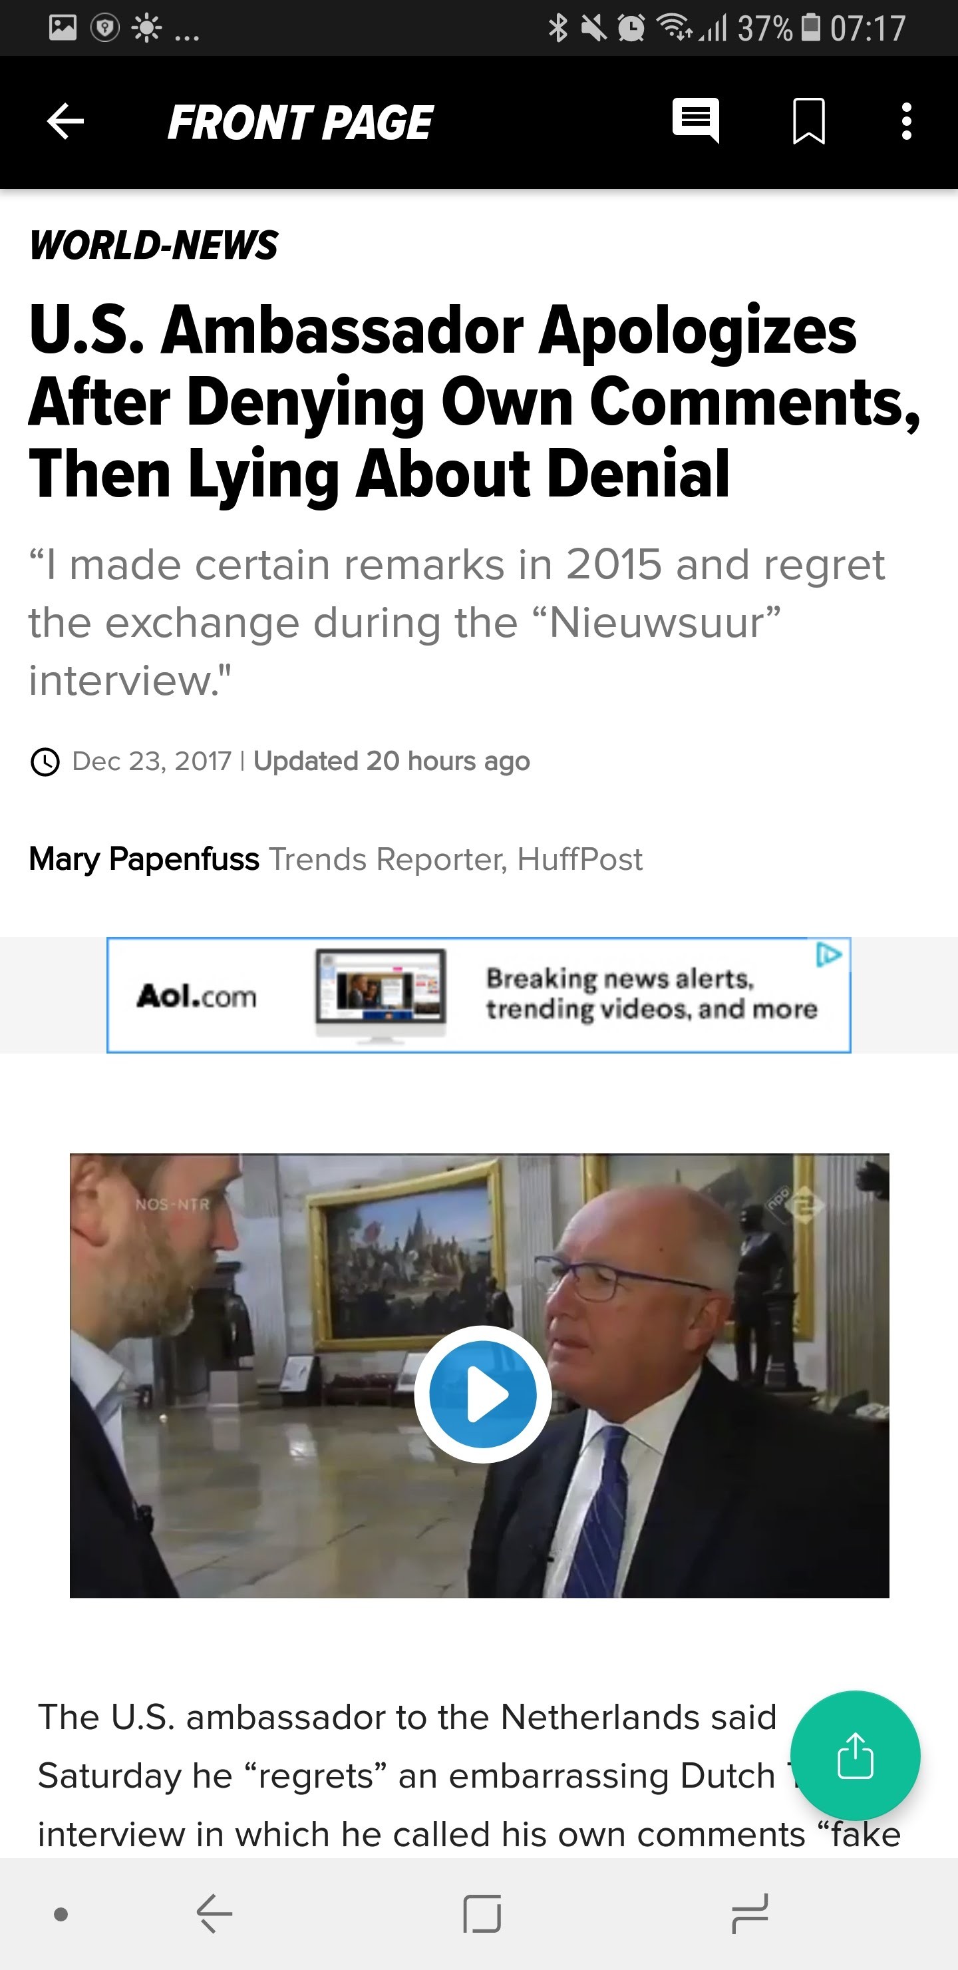Open author Mary Papenfuss profile
Image resolution: width=958 pixels, height=1970 pixels.
(144, 860)
